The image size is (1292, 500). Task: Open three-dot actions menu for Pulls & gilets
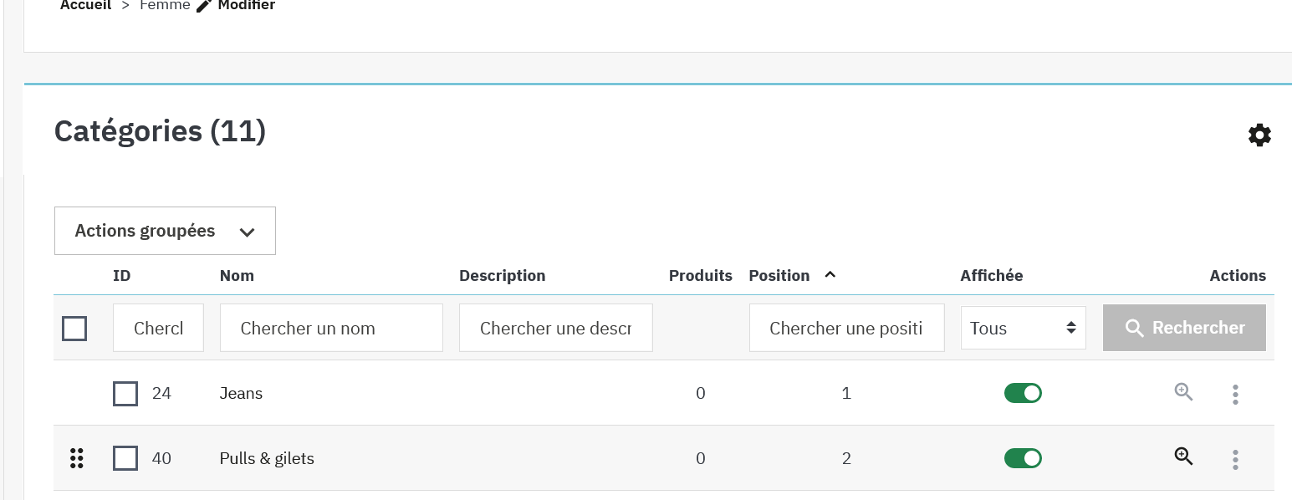coord(1235,459)
